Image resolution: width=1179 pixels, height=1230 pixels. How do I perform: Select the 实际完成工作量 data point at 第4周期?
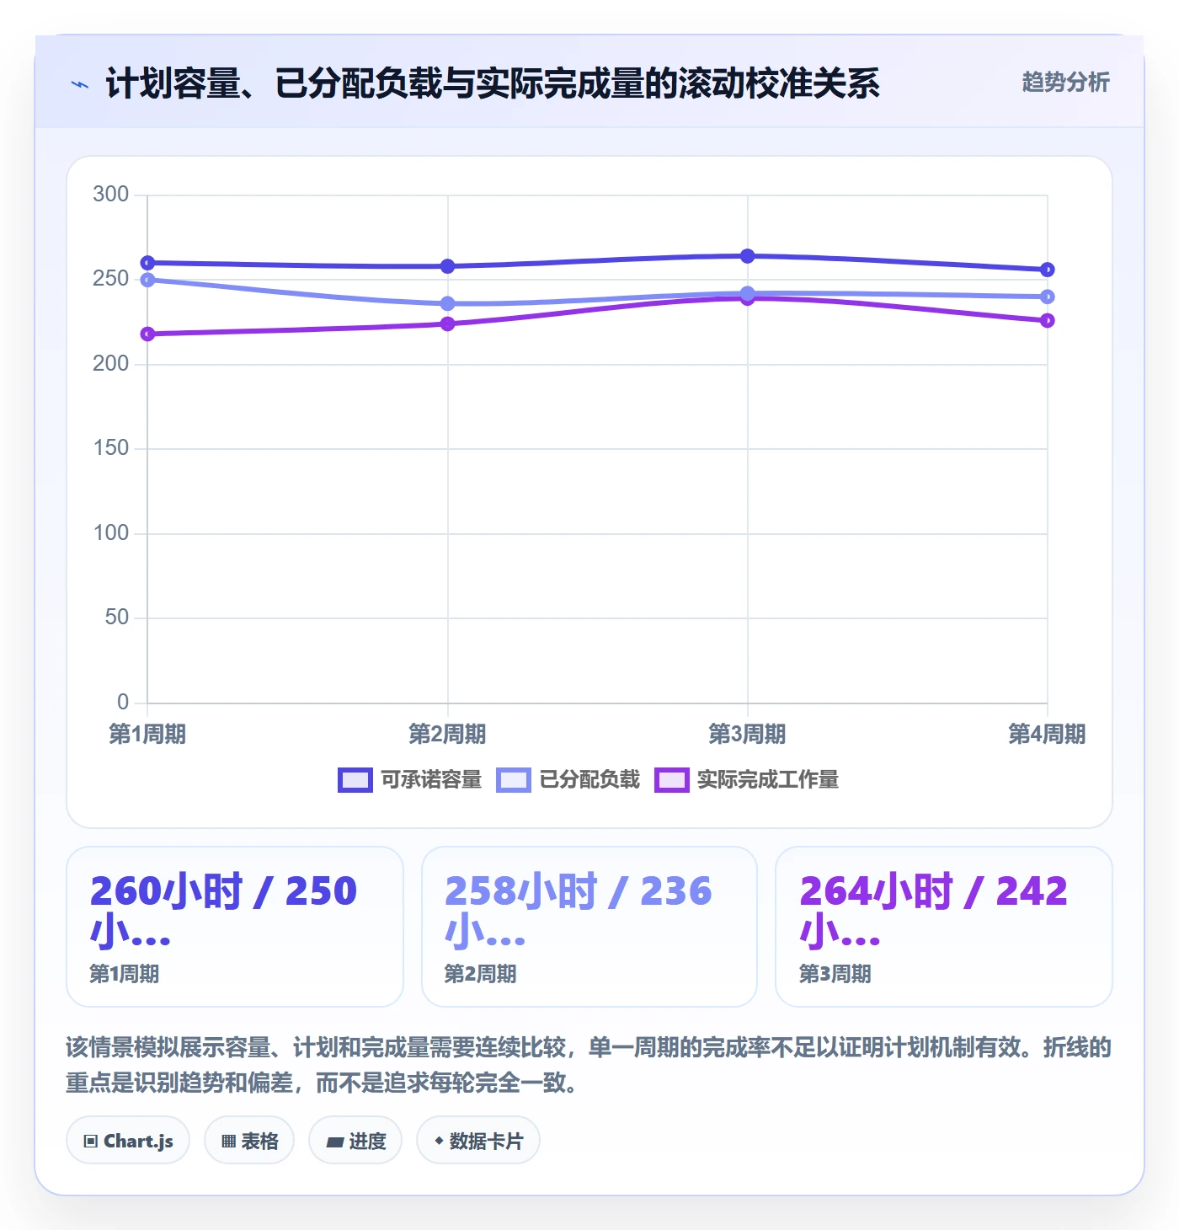(x=1048, y=320)
